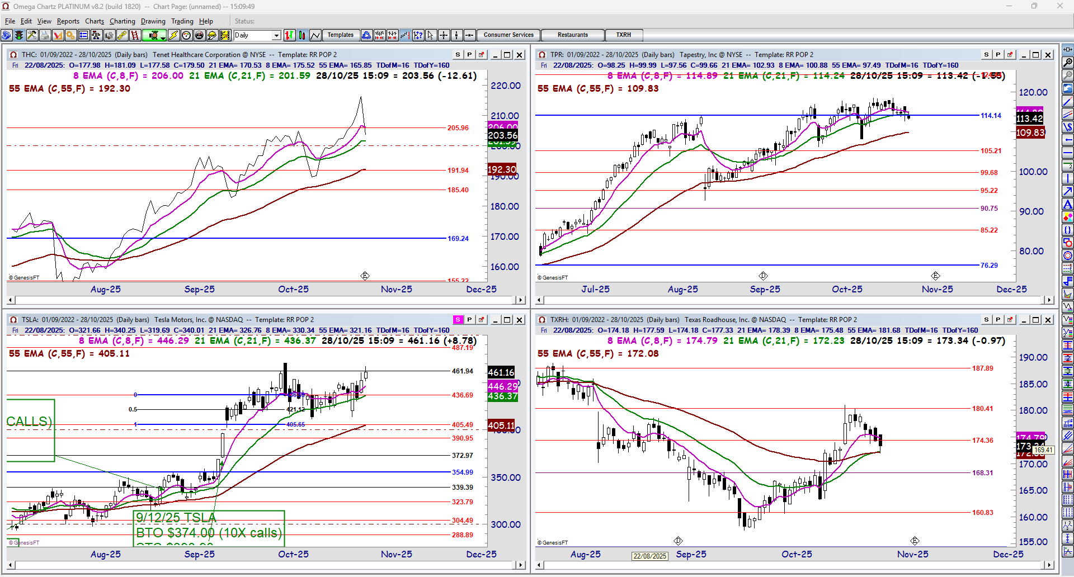
Task: Click the 205.96 price level label
Action: point(458,128)
